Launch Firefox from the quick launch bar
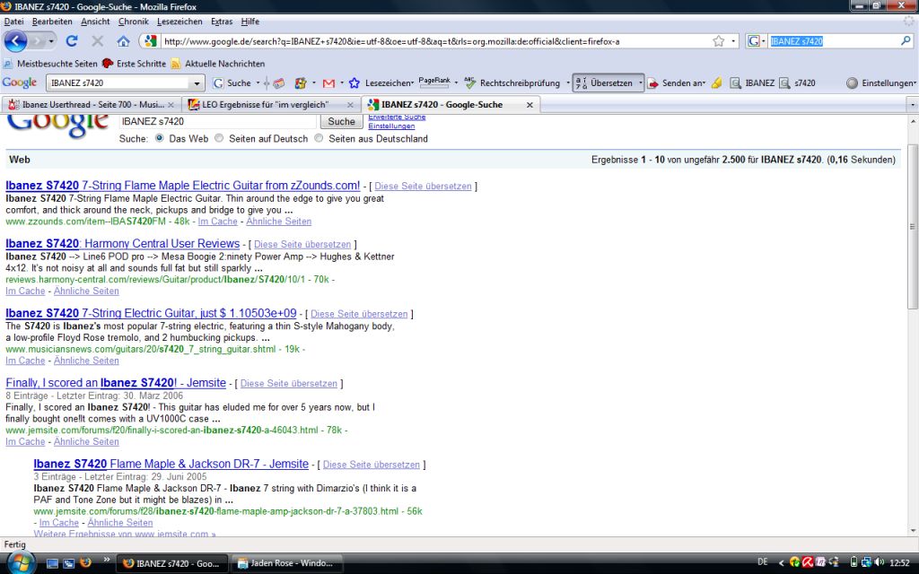 (85, 563)
